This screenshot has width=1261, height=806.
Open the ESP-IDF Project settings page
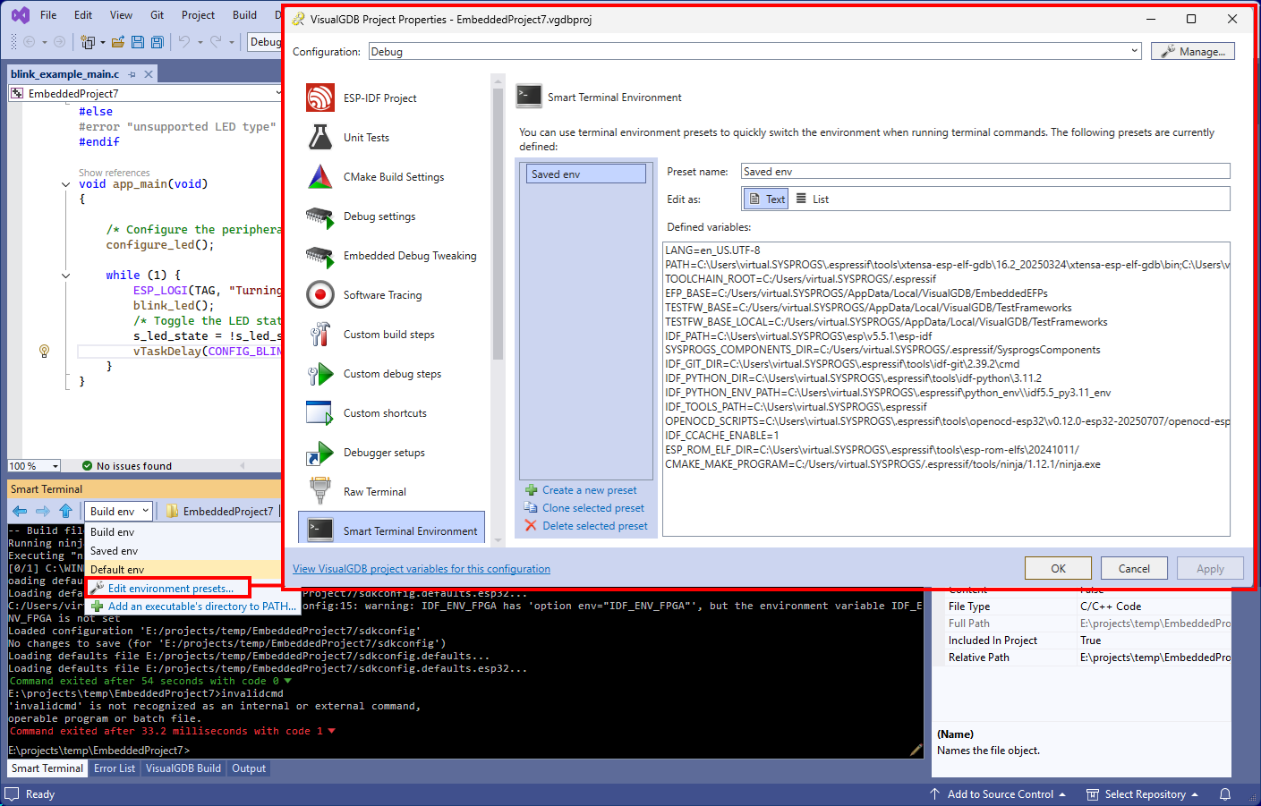tap(391, 98)
